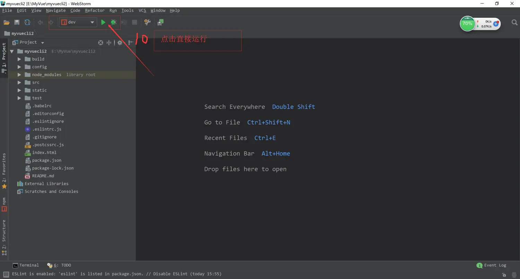This screenshot has width=520, height=279.
Task: Expand the src folder
Action: click(x=19, y=82)
